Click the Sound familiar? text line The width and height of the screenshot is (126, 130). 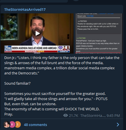pos(17,84)
